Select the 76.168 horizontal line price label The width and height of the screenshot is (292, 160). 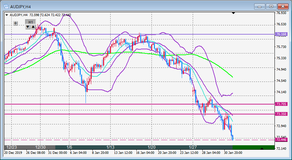pyautogui.click(x=281, y=34)
